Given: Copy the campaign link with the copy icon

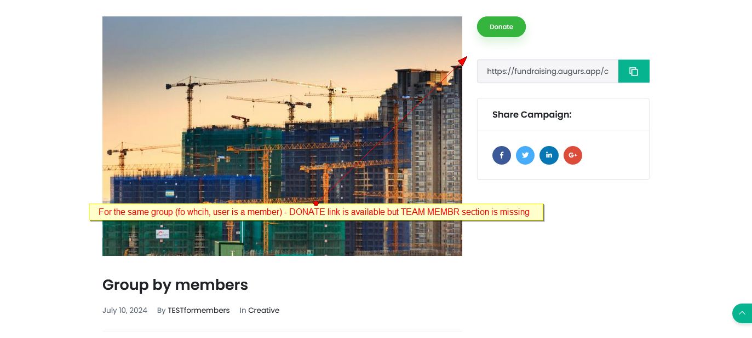Looking at the screenshot, I should pyautogui.click(x=634, y=71).
